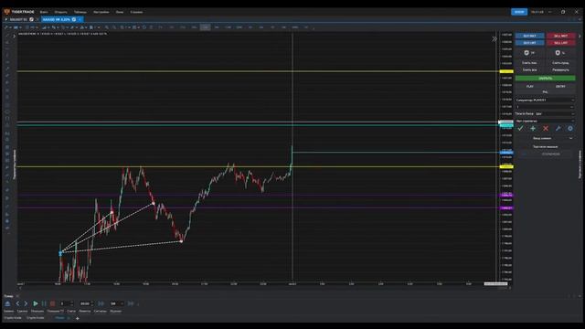Viewport: 585px width, 329px height.
Task: Click the red player Stop icon
Action: [53, 303]
